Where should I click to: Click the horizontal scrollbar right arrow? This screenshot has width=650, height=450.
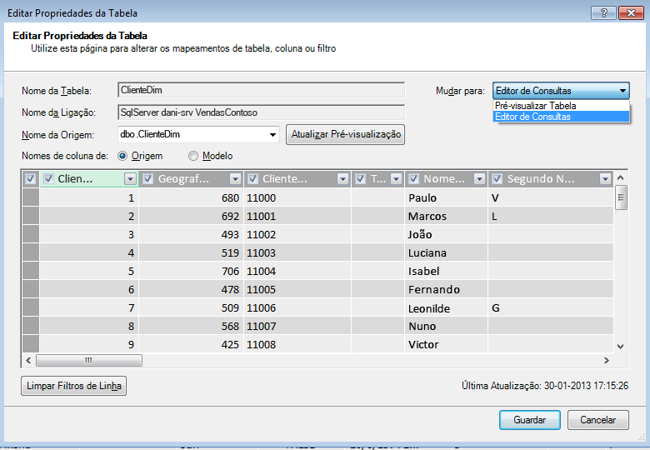pos(607,360)
